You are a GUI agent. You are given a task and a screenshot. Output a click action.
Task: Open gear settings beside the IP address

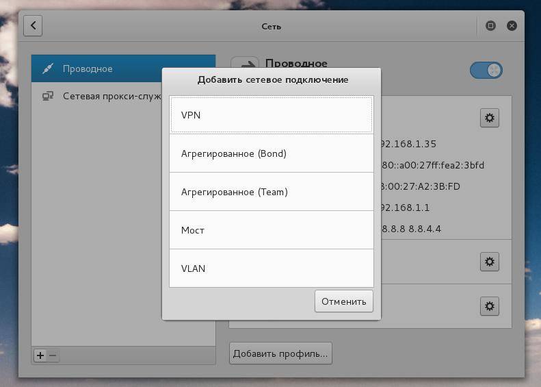click(x=490, y=118)
